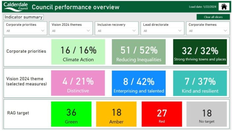
Task: Click the Indicator summary label
Action: (24, 17)
